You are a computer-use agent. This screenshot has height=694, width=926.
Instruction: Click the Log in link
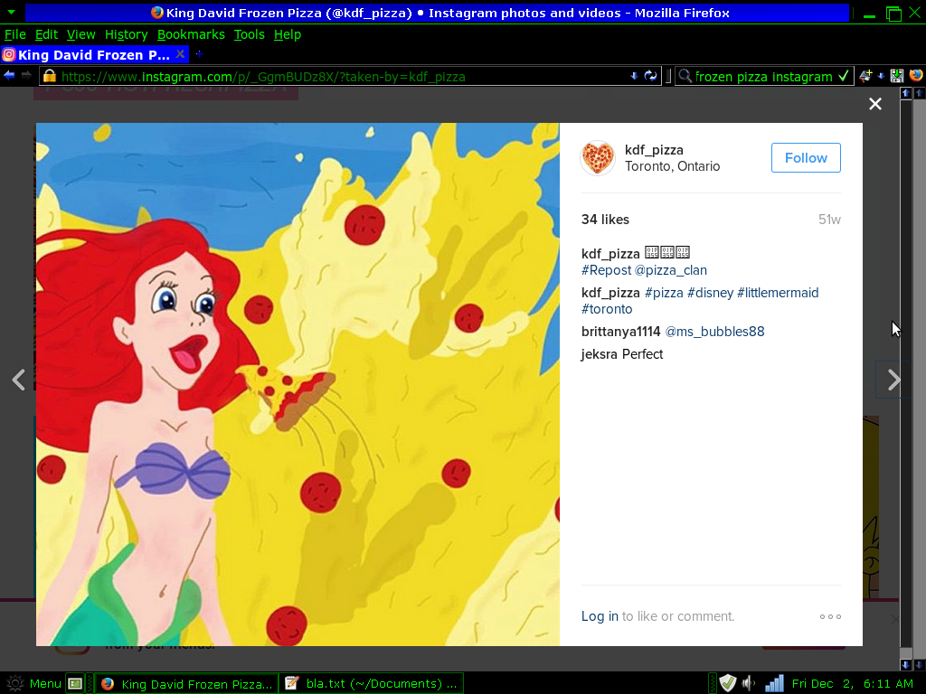tap(600, 616)
